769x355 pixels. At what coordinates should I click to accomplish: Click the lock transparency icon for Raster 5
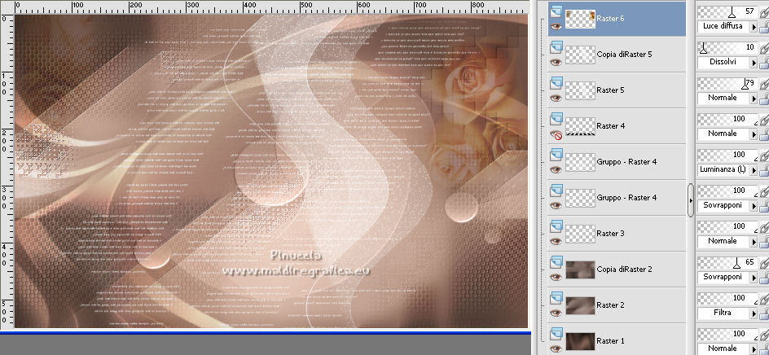(765, 99)
